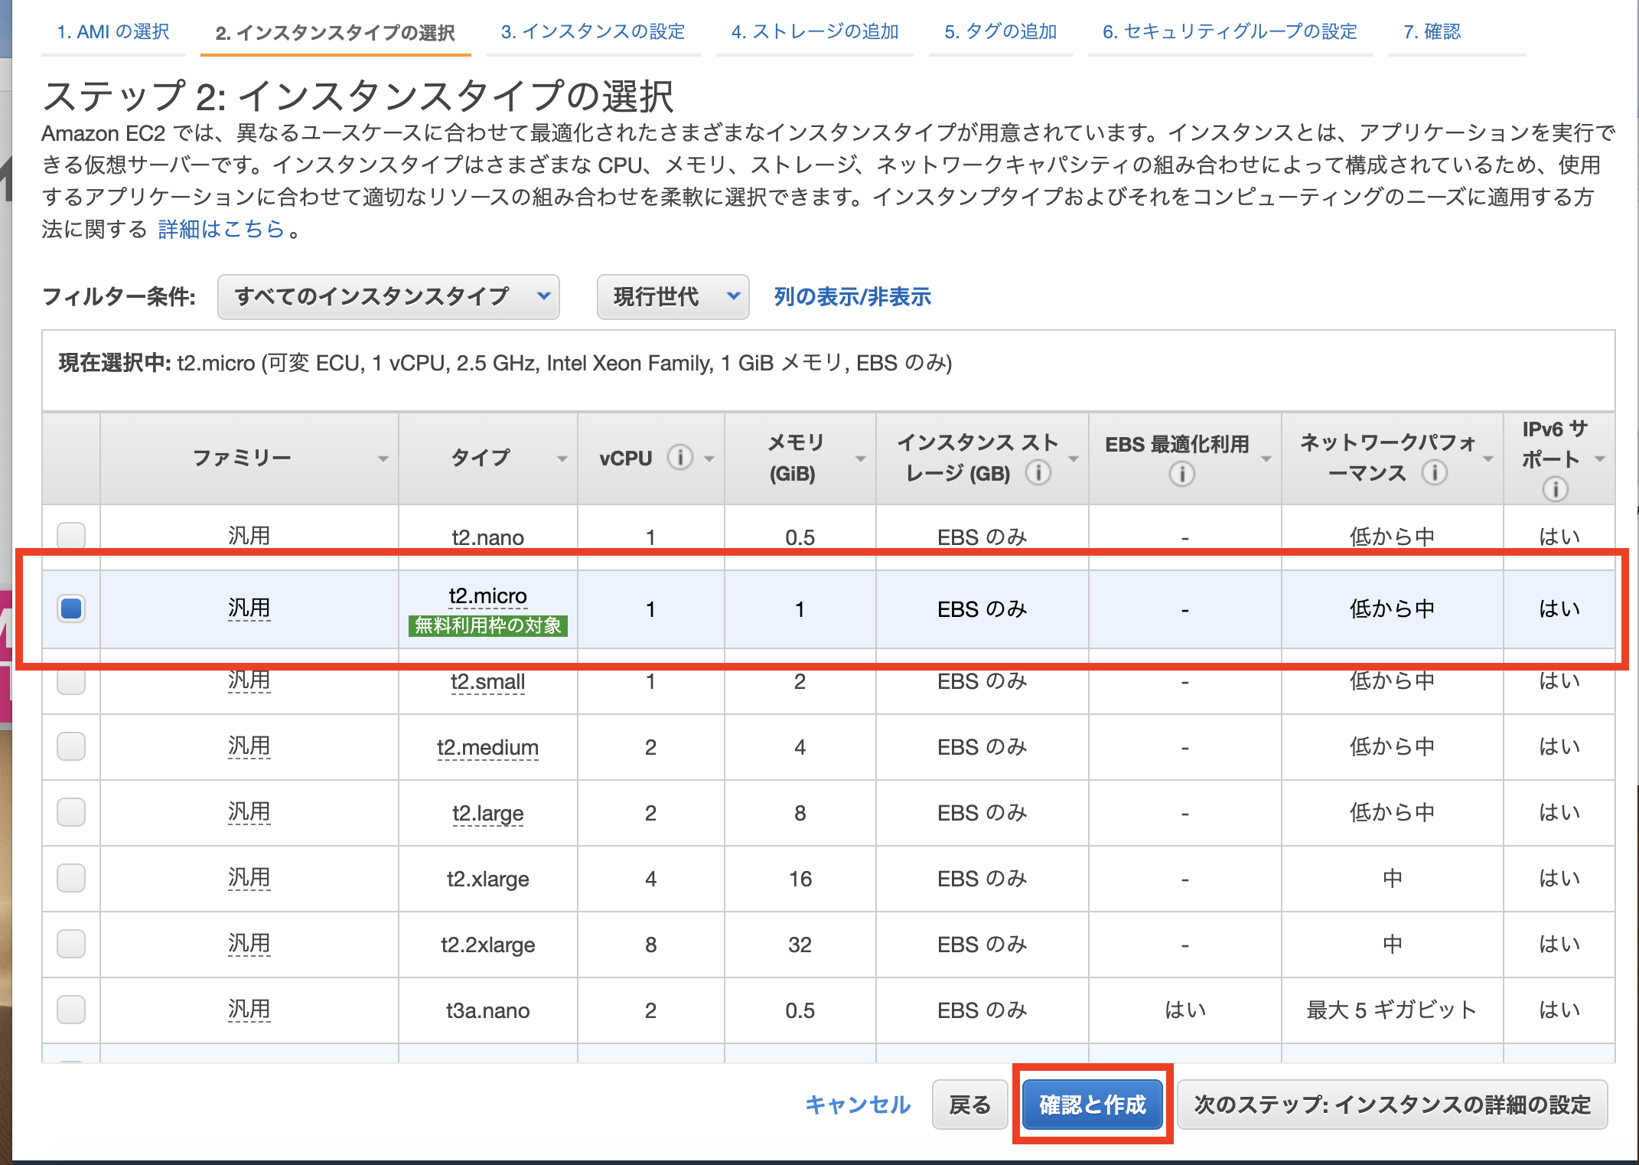Click t2.large type name
This screenshot has height=1165, width=1639.
488,813
